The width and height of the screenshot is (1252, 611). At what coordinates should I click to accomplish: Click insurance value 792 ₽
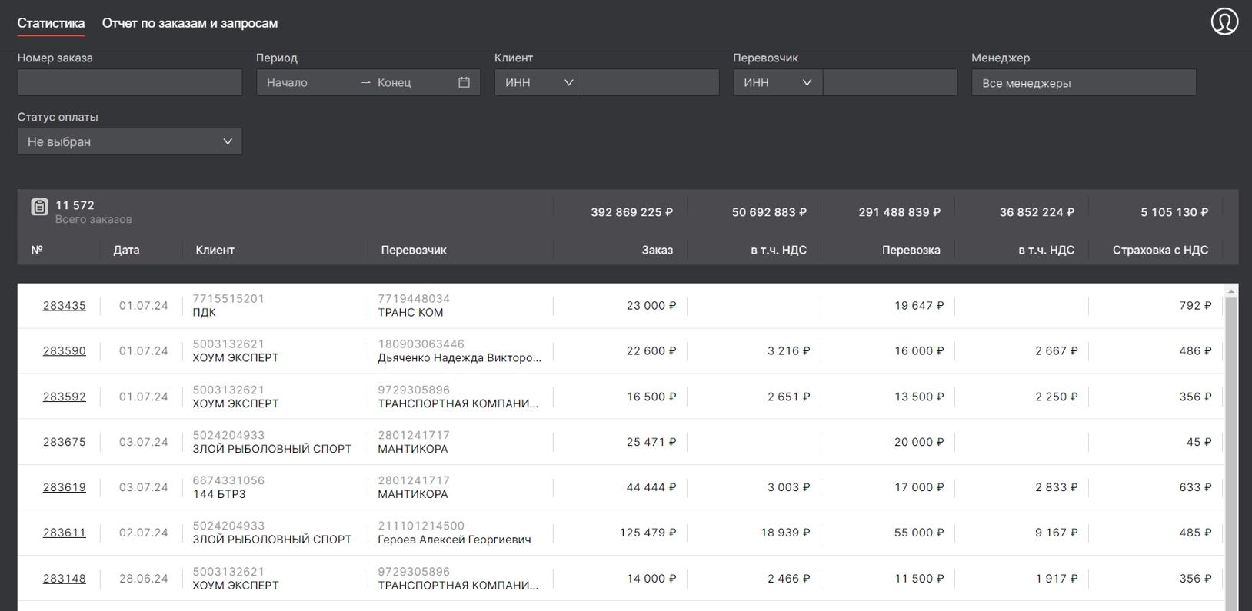tap(1195, 306)
